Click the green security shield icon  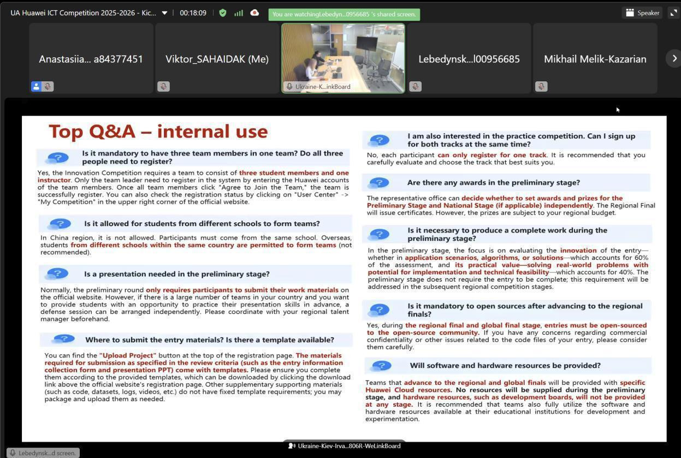[x=223, y=13]
